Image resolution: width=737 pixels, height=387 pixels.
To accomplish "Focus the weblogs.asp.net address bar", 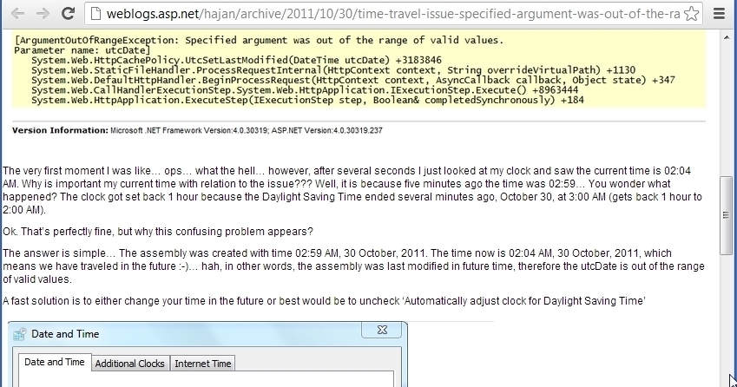I will coord(391,14).
